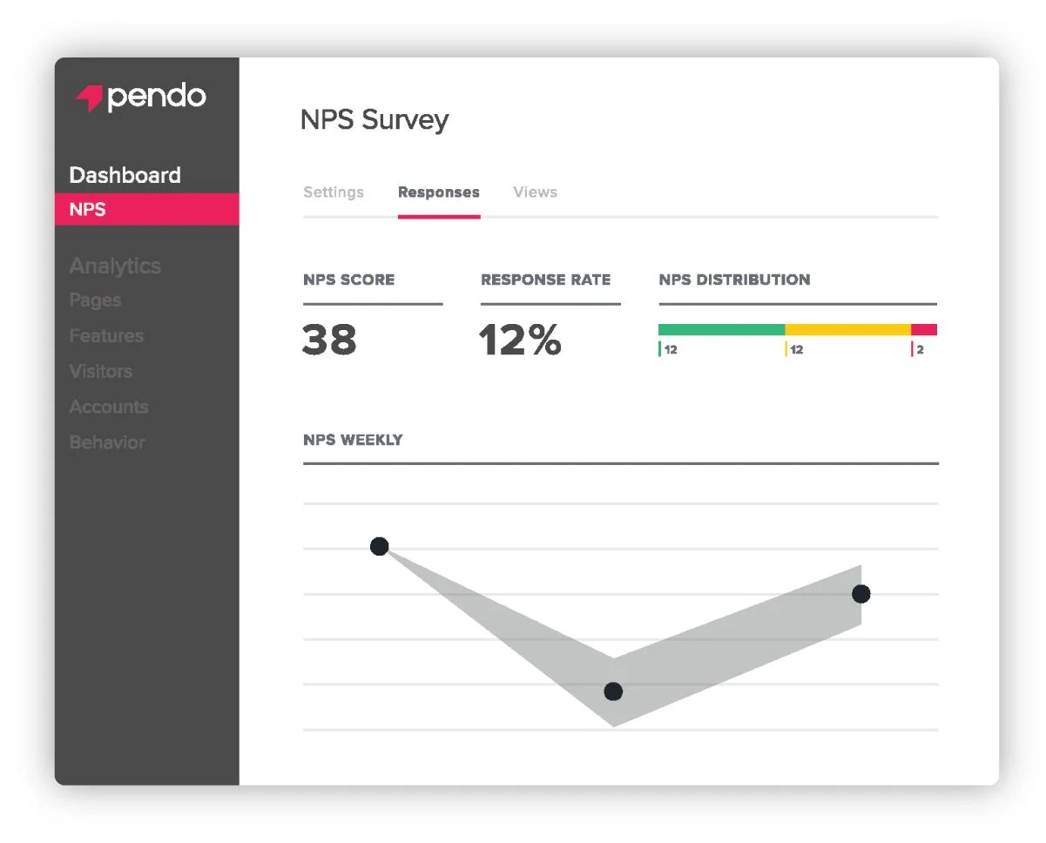Image resolution: width=1046 pixels, height=843 pixels.
Task: Go to Analytics in the sidebar
Action: point(115,266)
